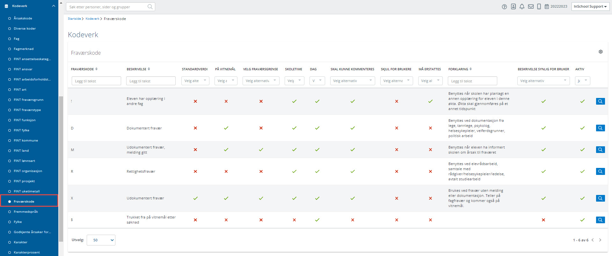Open details for 'Trukket fra på vitnemål' row
The width and height of the screenshot is (612, 256).
(600, 220)
